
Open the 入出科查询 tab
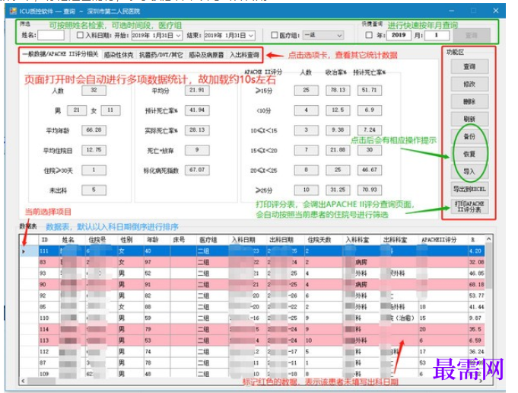point(244,55)
